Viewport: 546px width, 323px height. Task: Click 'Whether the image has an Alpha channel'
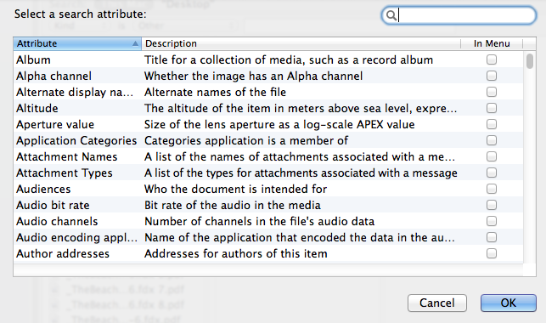click(x=254, y=76)
